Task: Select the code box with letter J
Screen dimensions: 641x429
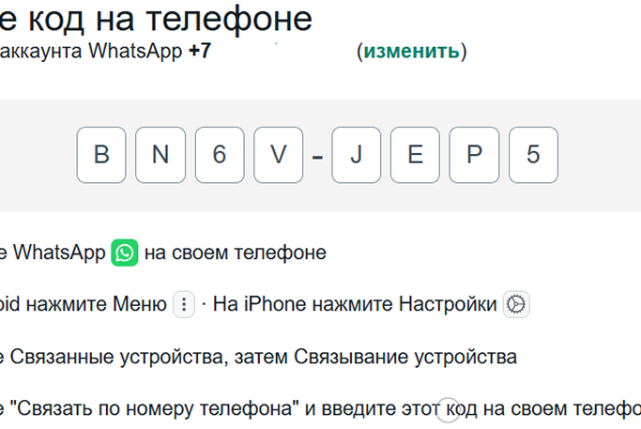Action: [356, 154]
